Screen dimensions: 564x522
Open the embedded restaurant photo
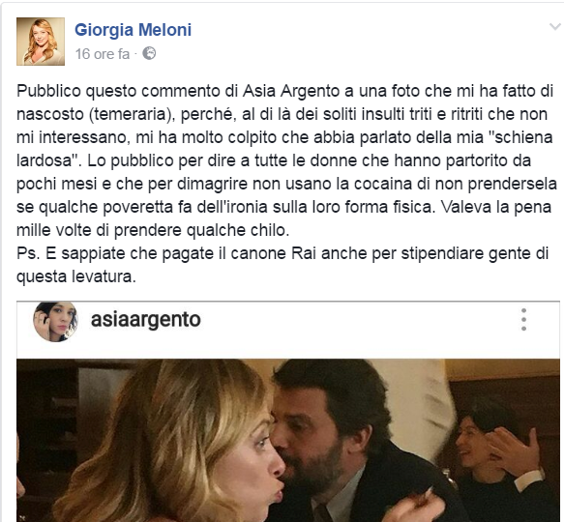[x=288, y=440]
